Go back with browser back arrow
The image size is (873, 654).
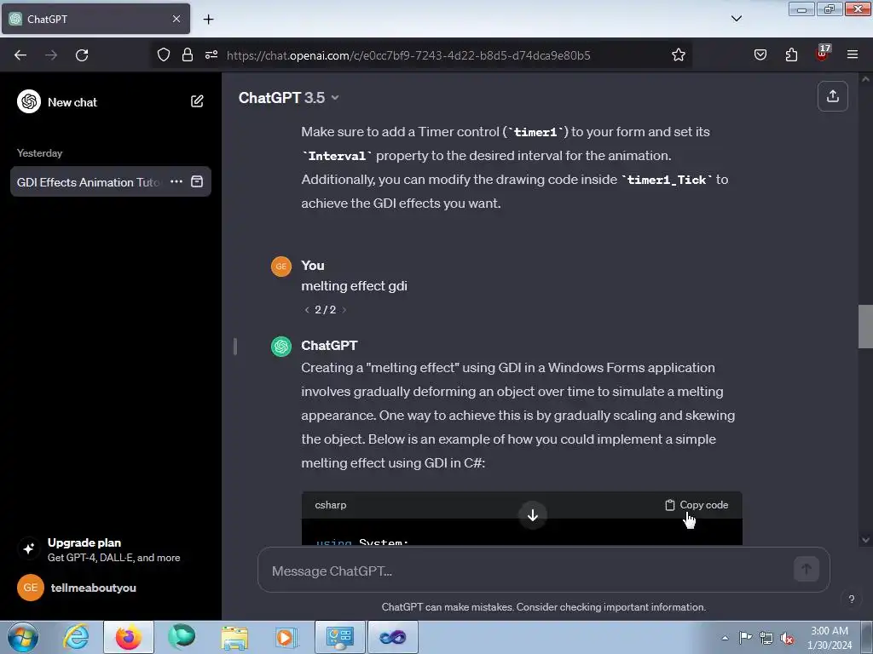tap(20, 55)
